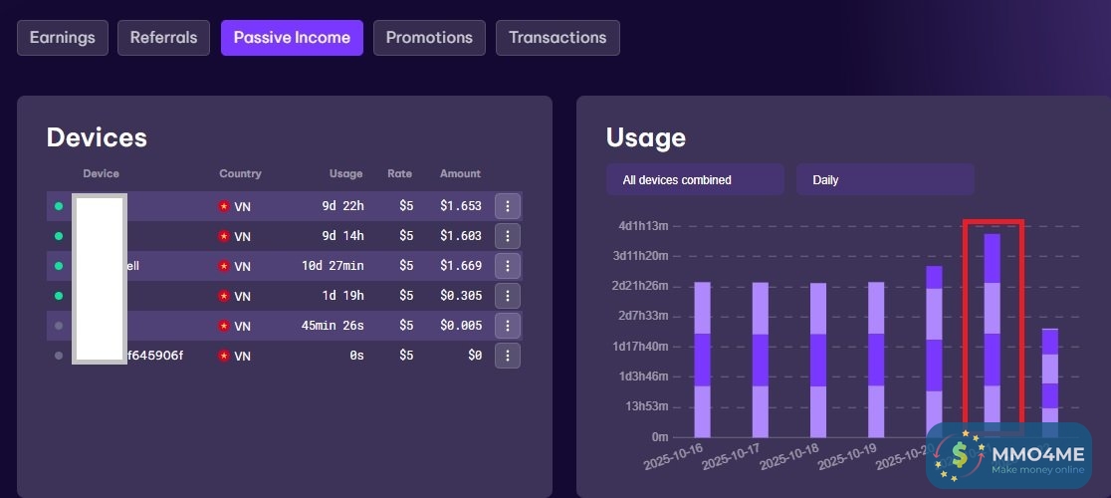Open three-dot menu on the $1.603 row
Screen dimensions: 1111x498
[x=508, y=236]
